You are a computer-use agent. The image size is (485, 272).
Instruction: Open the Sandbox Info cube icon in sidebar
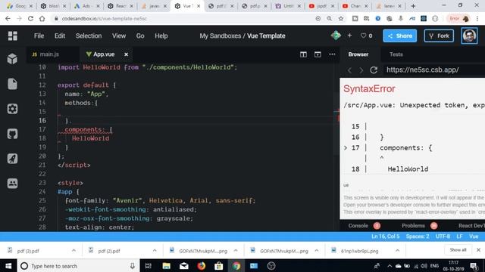(x=12, y=59)
